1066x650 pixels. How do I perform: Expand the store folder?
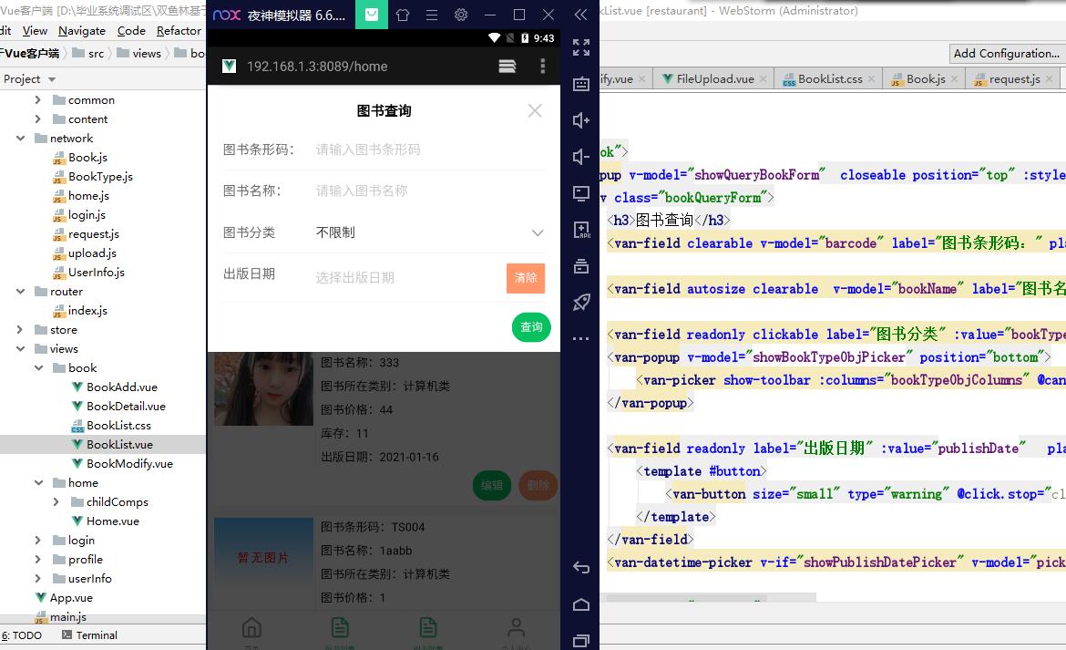pos(20,330)
